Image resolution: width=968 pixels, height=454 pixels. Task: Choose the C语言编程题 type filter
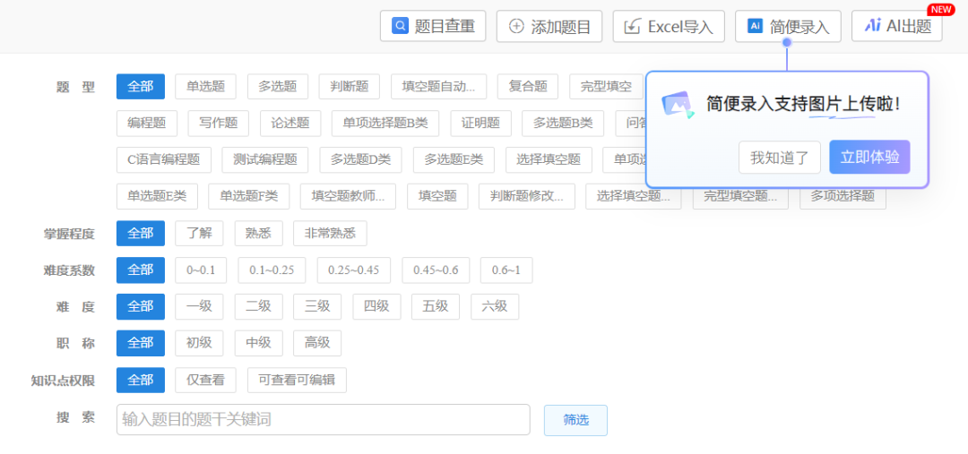[x=163, y=159]
